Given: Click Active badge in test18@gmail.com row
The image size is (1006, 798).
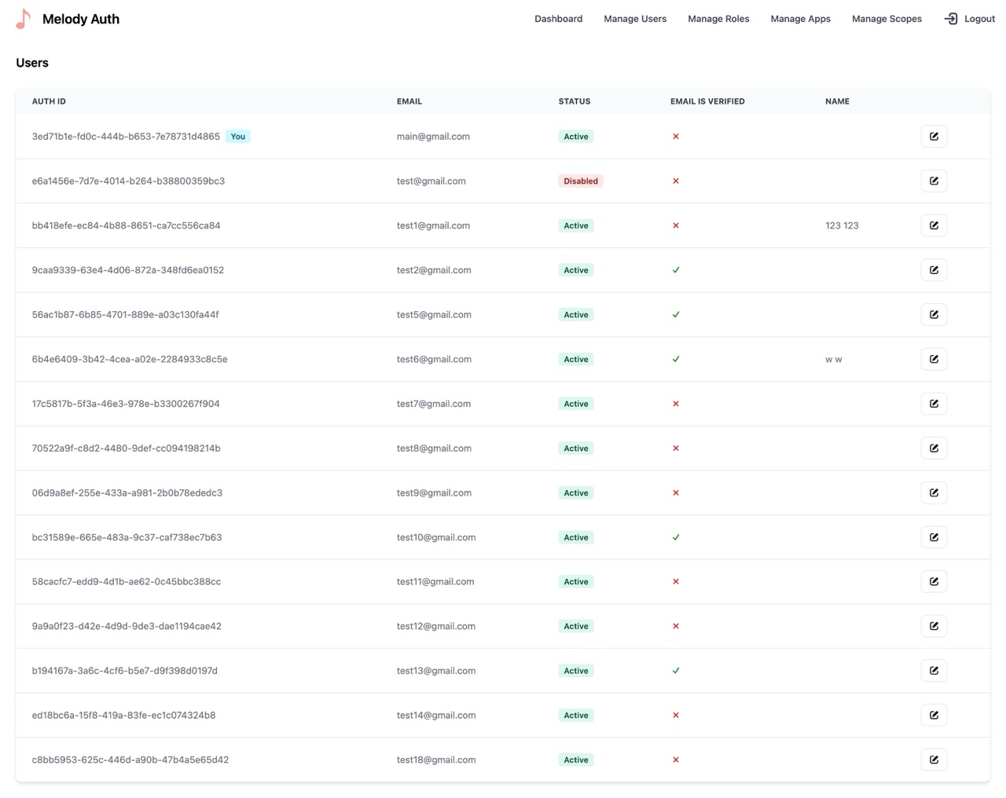Looking at the screenshot, I should [x=576, y=760].
